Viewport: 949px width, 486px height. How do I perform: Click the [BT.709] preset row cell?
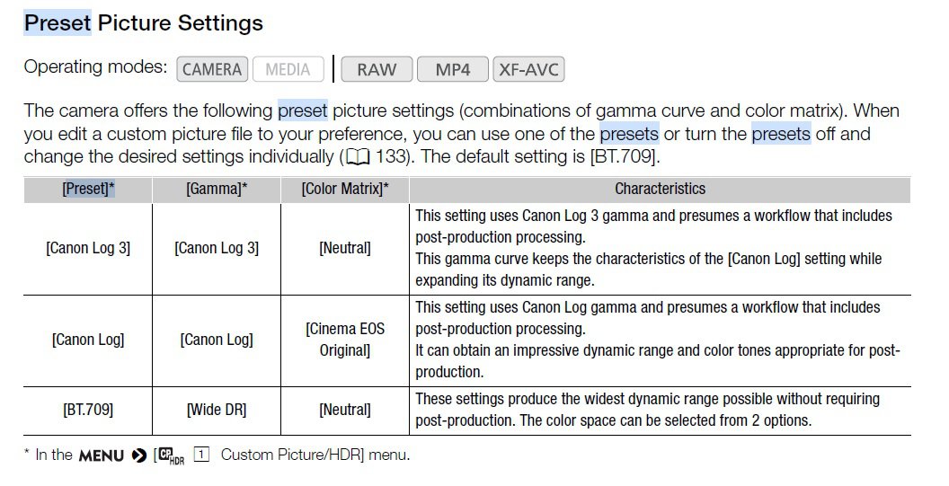coord(88,410)
